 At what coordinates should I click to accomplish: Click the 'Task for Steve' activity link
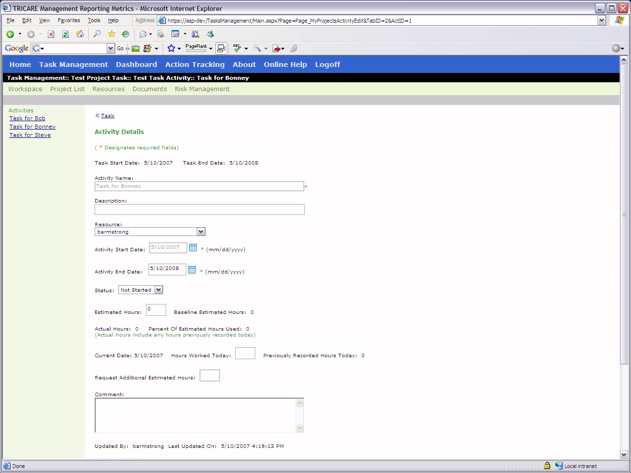[30, 135]
